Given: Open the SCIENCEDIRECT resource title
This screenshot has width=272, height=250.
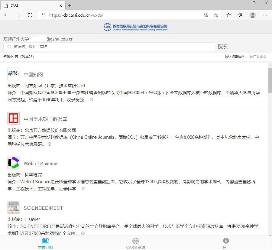Looking at the screenshot, I should [x=43, y=208].
